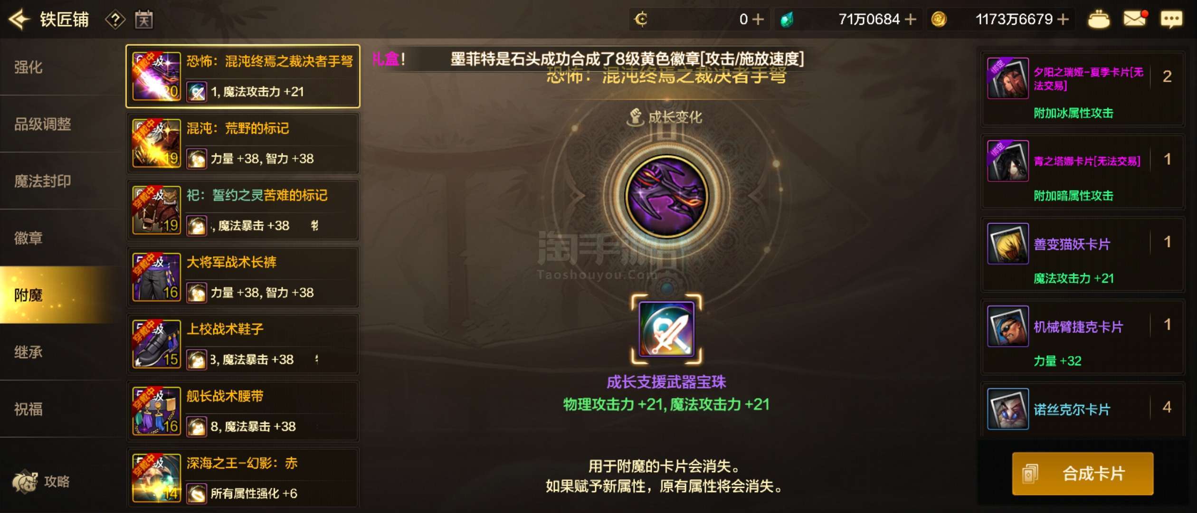Select the 诺丝克尔卡片 card
The height and width of the screenshot is (513, 1197).
[x=1083, y=409]
